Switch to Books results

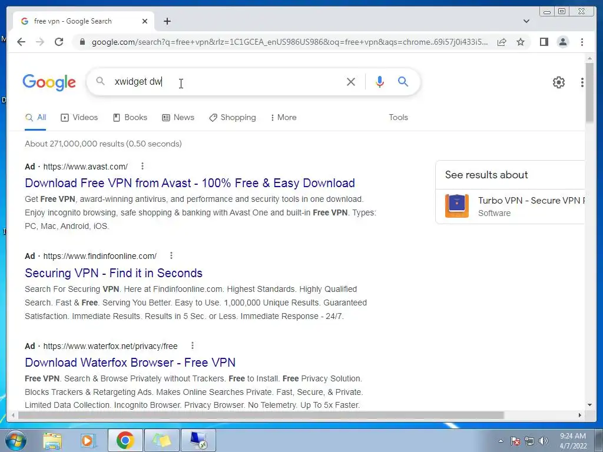click(130, 117)
